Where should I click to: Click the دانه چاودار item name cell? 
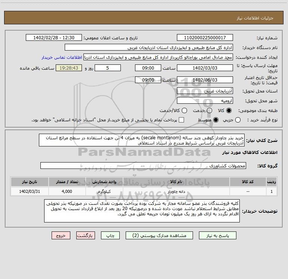coord(176,191)
